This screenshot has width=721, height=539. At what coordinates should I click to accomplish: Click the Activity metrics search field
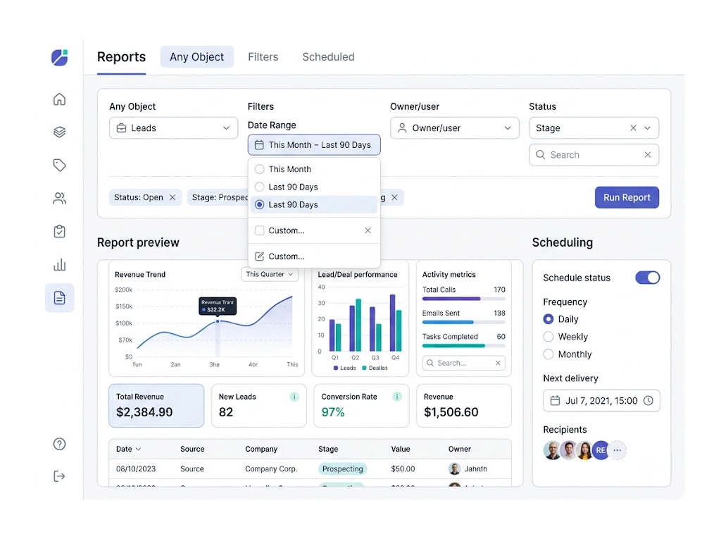click(463, 363)
